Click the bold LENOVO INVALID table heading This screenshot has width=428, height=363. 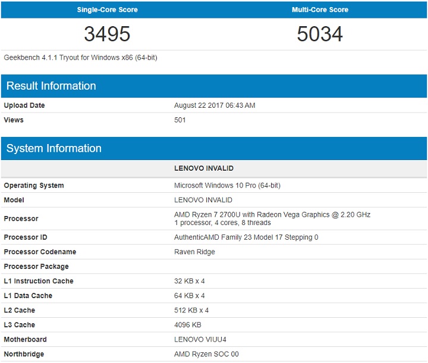point(204,168)
